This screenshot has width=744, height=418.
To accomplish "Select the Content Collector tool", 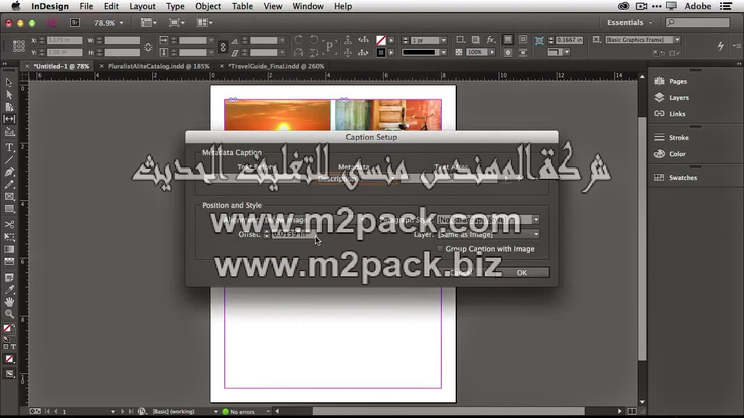I will point(9,131).
